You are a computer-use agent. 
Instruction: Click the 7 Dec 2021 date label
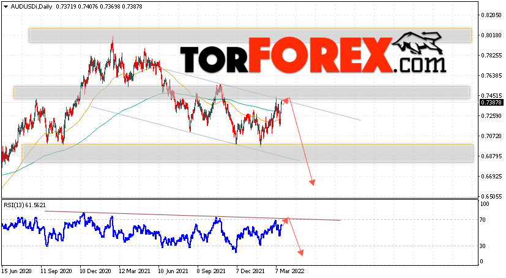251,271
